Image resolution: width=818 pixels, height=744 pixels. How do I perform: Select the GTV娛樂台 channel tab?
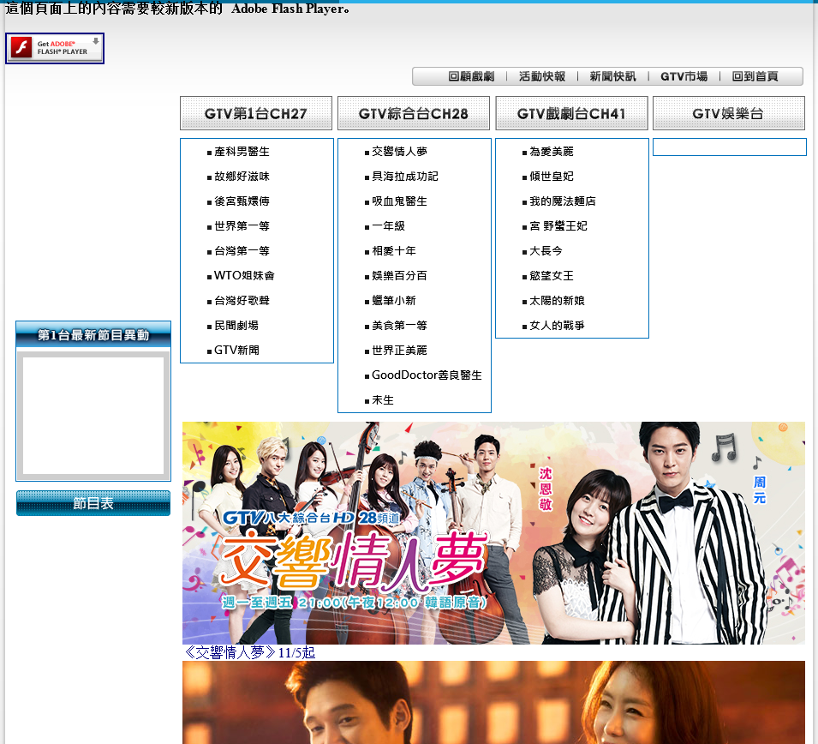(729, 113)
